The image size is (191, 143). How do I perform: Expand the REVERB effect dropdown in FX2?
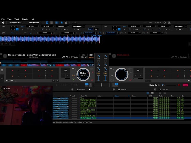[x=140, y=26]
